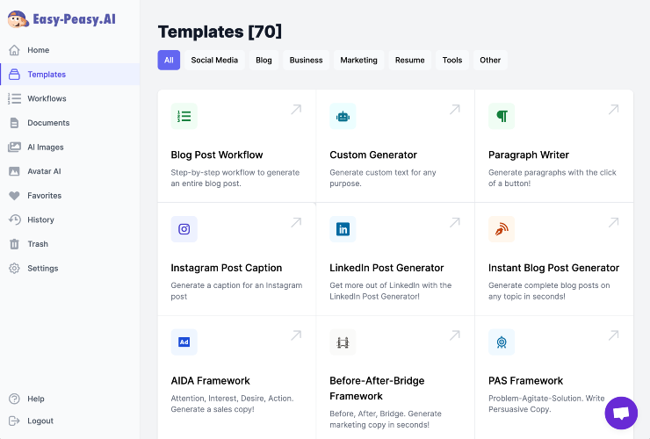Click the Instant Blog Post Generator icon
Screen dimensions: 650x439
(x=502, y=229)
